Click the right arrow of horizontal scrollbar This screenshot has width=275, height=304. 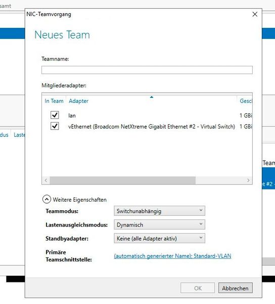[248, 180]
